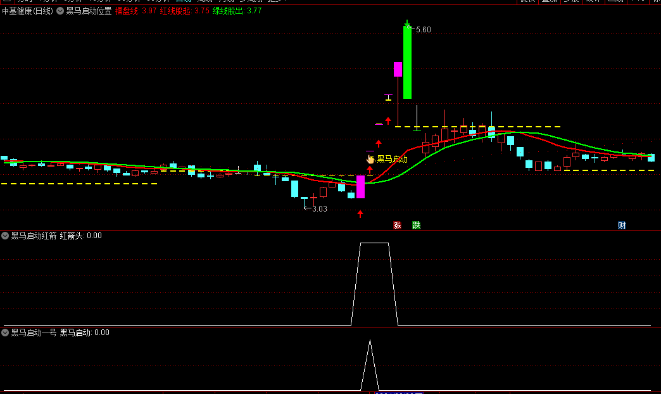
Task: Open the 黑马启动红箭 indicator dropdown arrow
Action: pyautogui.click(x=5, y=236)
